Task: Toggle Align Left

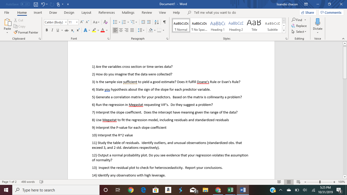Action: pos(115,30)
